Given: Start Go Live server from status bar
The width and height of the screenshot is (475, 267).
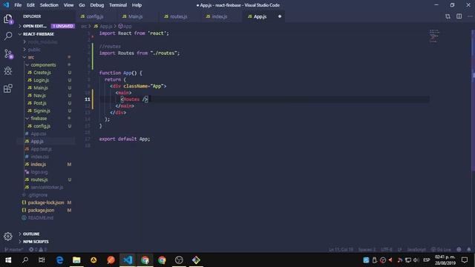Looking at the screenshot, I should (x=441, y=249).
